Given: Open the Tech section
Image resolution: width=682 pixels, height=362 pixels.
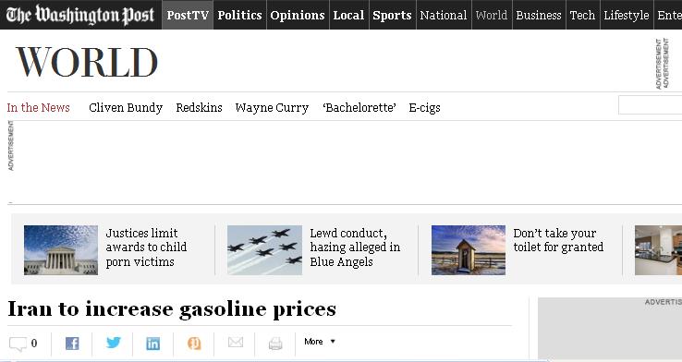Looking at the screenshot, I should point(582,15).
